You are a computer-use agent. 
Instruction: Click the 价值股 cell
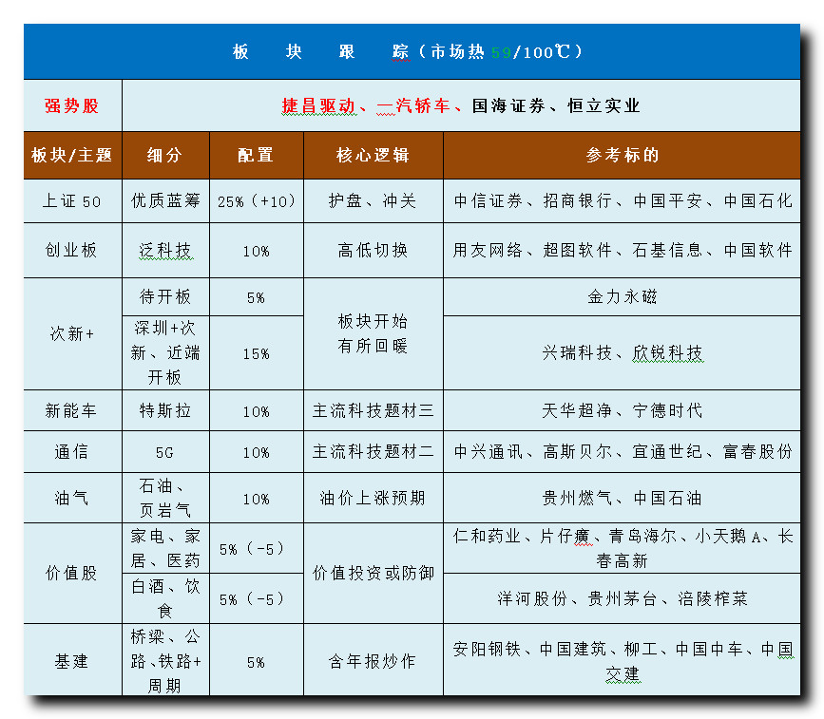(72, 573)
